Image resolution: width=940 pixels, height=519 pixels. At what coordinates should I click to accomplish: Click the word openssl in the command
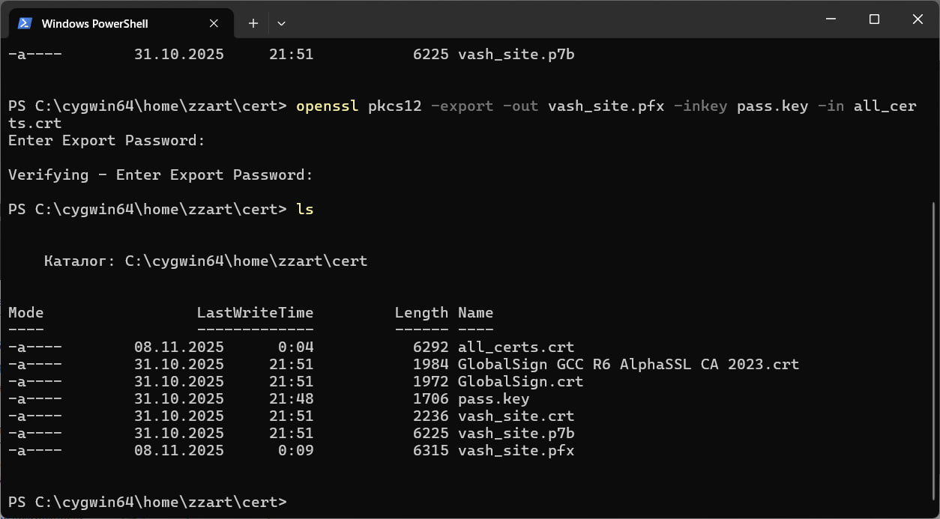(x=327, y=106)
